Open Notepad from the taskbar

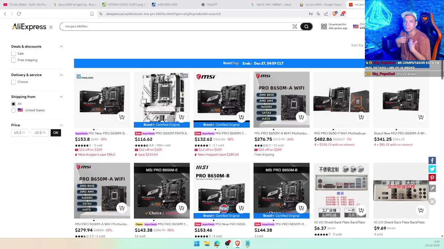pyautogui.click(x=248, y=243)
